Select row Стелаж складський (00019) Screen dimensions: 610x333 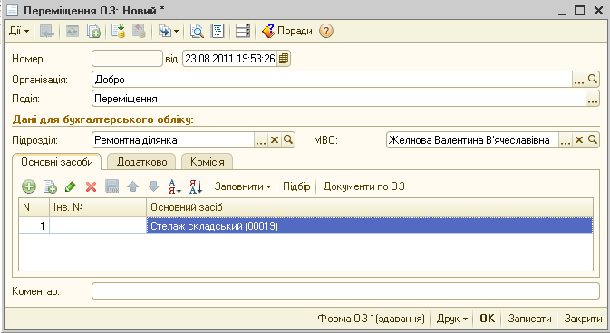click(370, 225)
